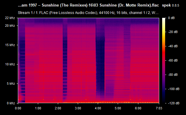Image resolution: width=186 pixels, height=115 pixels.
Task: Click the -100 dB level scale label
Action: (x=174, y=89)
